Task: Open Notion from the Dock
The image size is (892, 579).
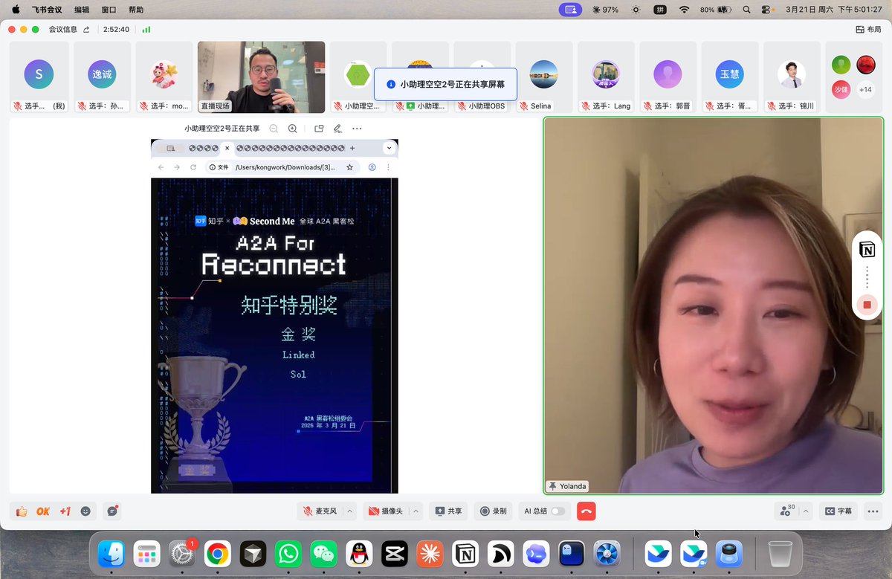Action: [465, 554]
